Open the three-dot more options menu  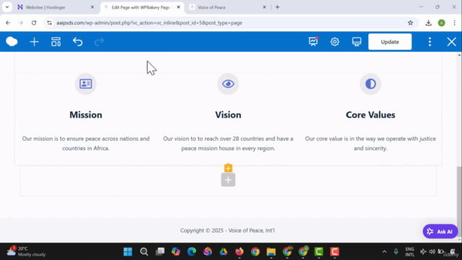(430, 42)
